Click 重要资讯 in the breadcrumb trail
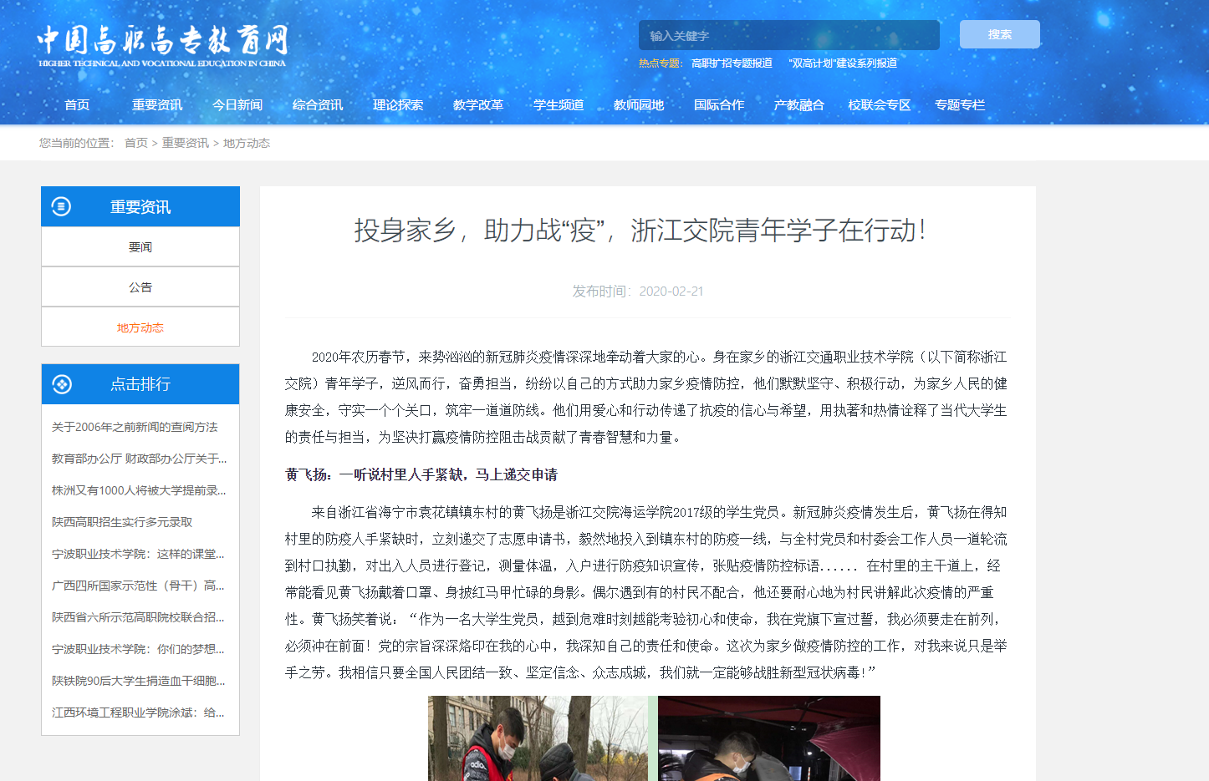 [x=186, y=143]
